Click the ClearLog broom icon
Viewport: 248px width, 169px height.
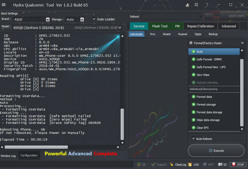coord(172,164)
